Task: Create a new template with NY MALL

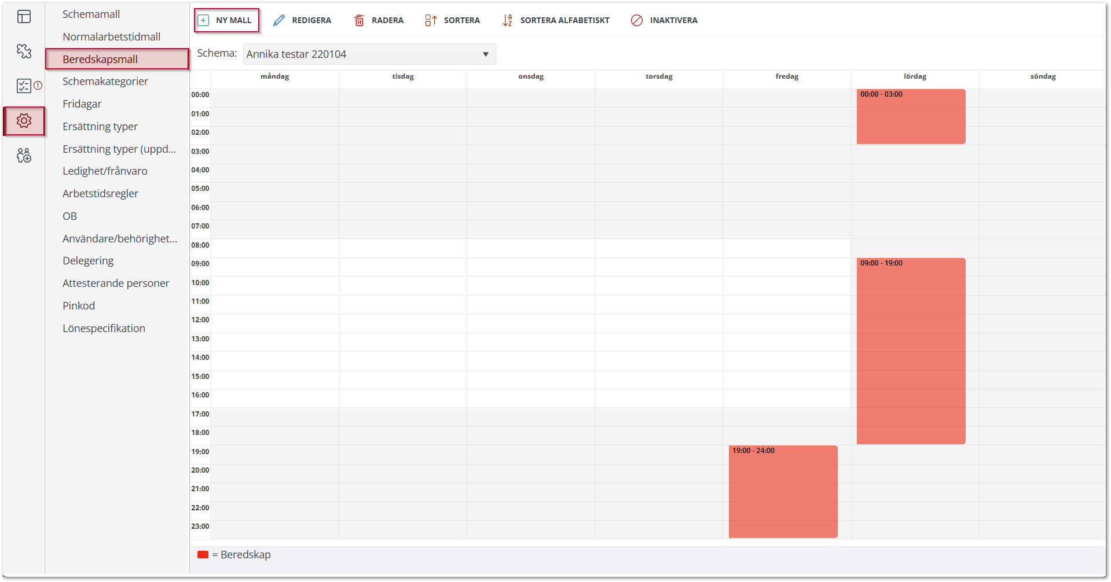Action: click(x=226, y=20)
